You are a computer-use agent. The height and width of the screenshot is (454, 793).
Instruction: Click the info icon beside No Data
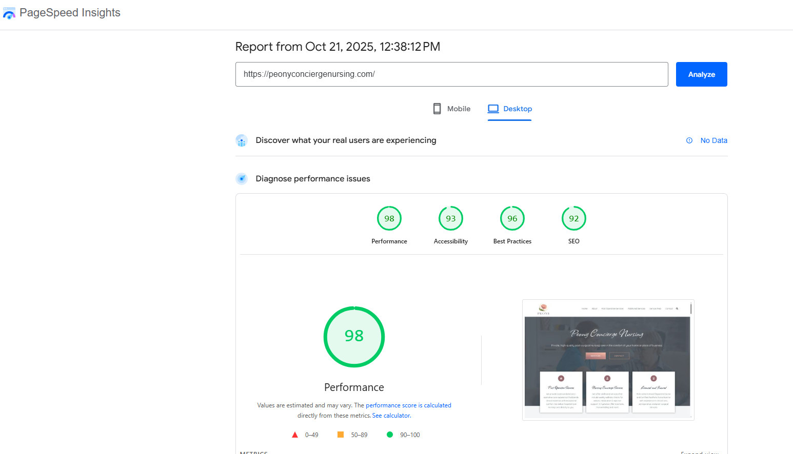(689, 140)
